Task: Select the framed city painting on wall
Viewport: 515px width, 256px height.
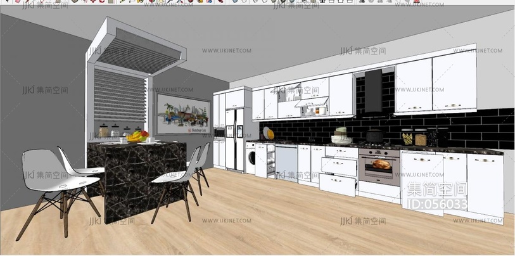Action: coord(183,117)
